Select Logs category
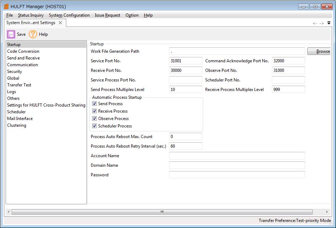Image resolution: width=336 pixels, height=228 pixels. pyautogui.click(x=46, y=92)
